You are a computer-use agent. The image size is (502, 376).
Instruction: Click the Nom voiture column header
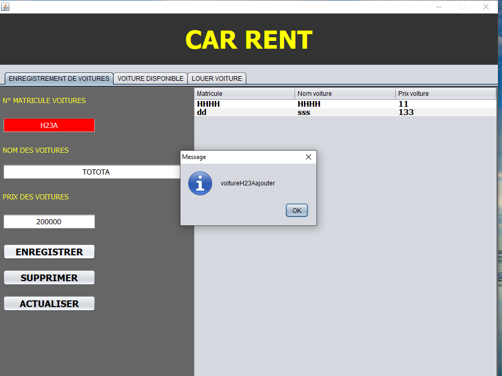coord(345,94)
